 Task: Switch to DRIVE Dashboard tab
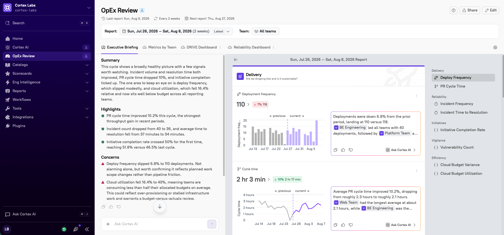[x=199, y=47]
